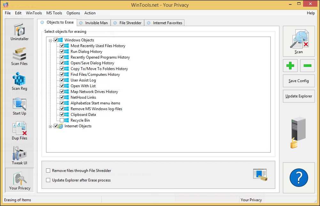This screenshot has width=320, height=206.
Task: Select Copy To/Move To Folders History row
Action: coord(99,69)
